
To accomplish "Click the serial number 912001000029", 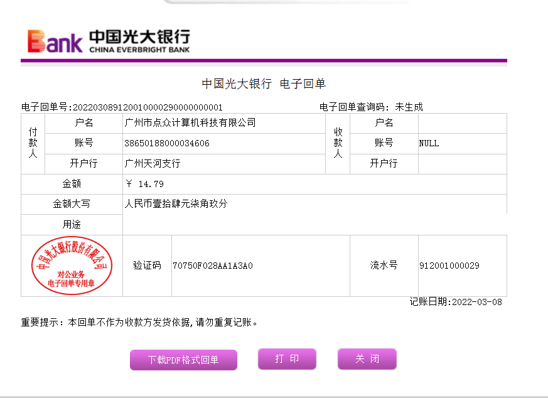I will (x=449, y=266).
